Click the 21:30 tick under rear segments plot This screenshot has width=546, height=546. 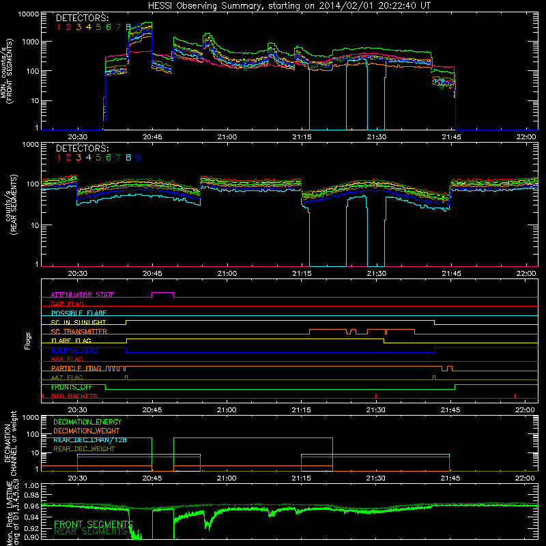pos(377,274)
